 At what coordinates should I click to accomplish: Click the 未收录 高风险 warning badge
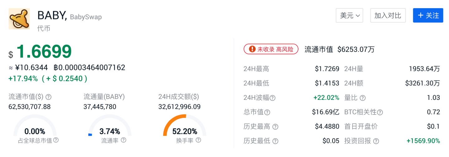(271, 49)
